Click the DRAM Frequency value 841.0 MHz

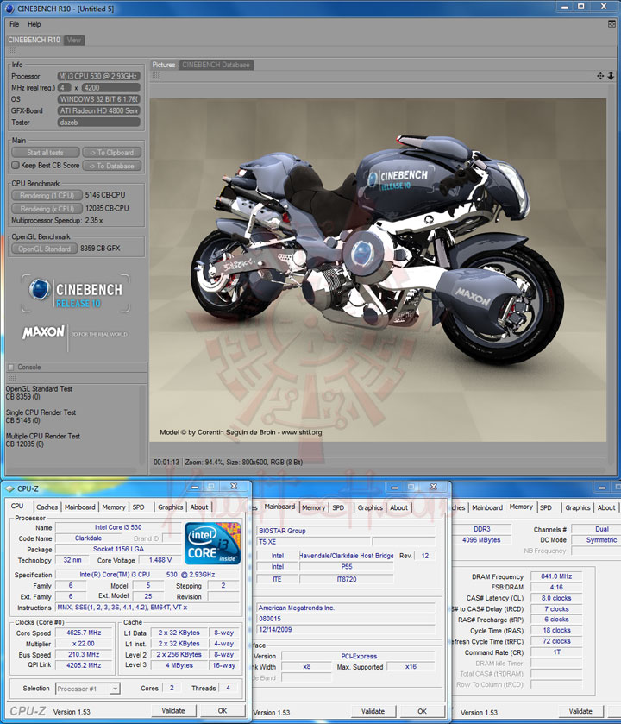(556, 576)
